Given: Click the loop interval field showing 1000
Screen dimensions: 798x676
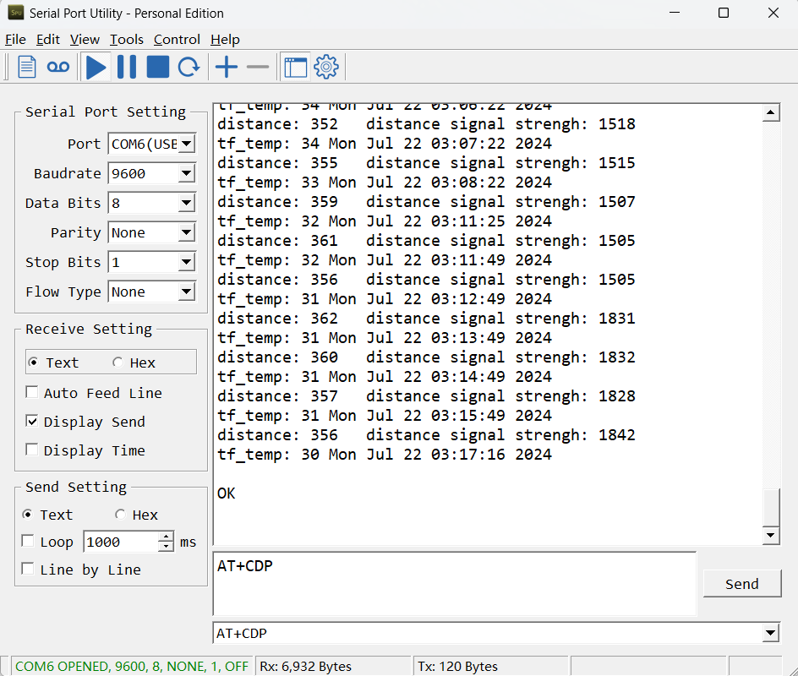Looking at the screenshot, I should pos(121,542).
